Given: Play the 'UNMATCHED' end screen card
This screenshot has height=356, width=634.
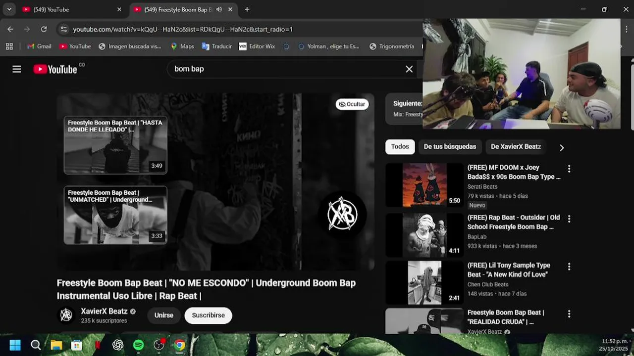Looking at the screenshot, I should [115, 215].
